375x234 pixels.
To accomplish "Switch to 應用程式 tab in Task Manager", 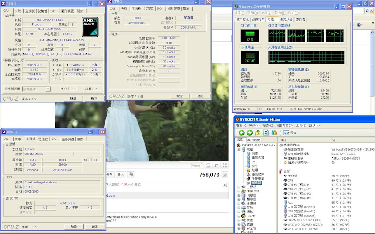I will pos(243,20).
